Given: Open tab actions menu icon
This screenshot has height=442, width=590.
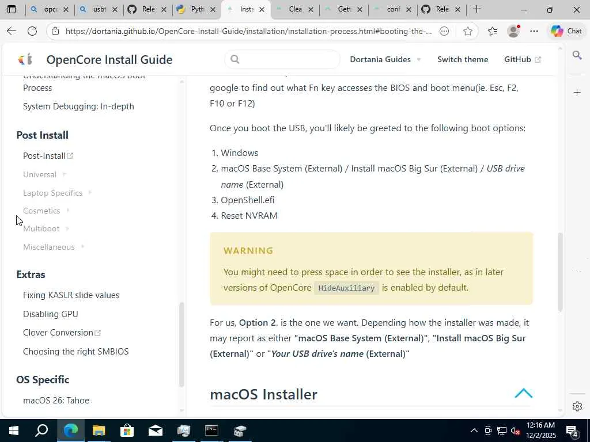Looking at the screenshot, I should (x=12, y=9).
